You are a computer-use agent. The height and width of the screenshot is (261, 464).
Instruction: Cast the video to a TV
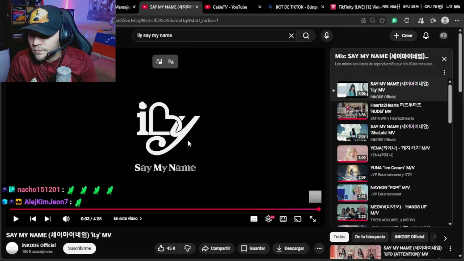coord(298,219)
